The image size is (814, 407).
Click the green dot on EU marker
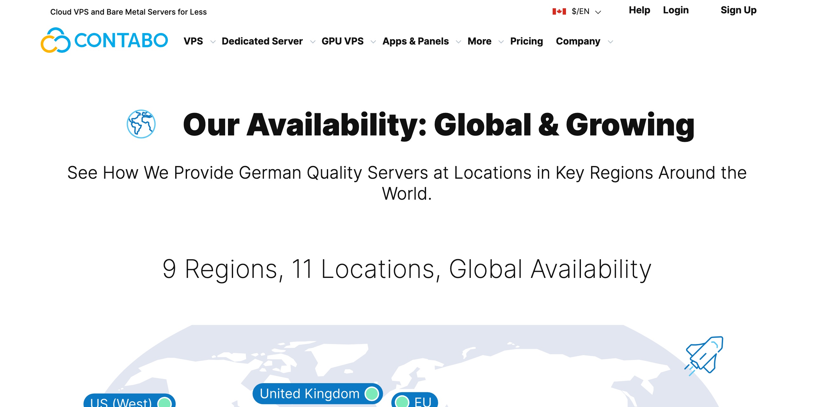pyautogui.click(x=402, y=402)
